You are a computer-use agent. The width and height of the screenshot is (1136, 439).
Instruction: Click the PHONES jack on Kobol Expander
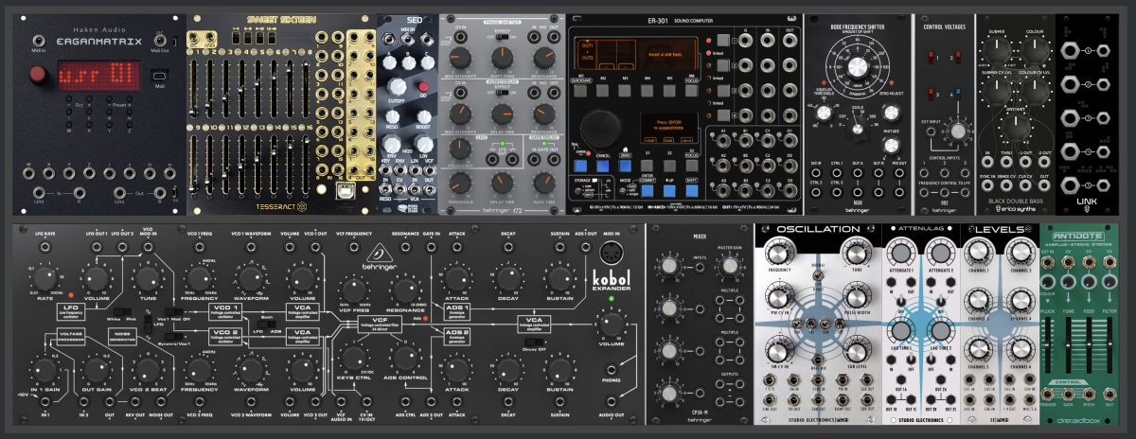point(610,368)
